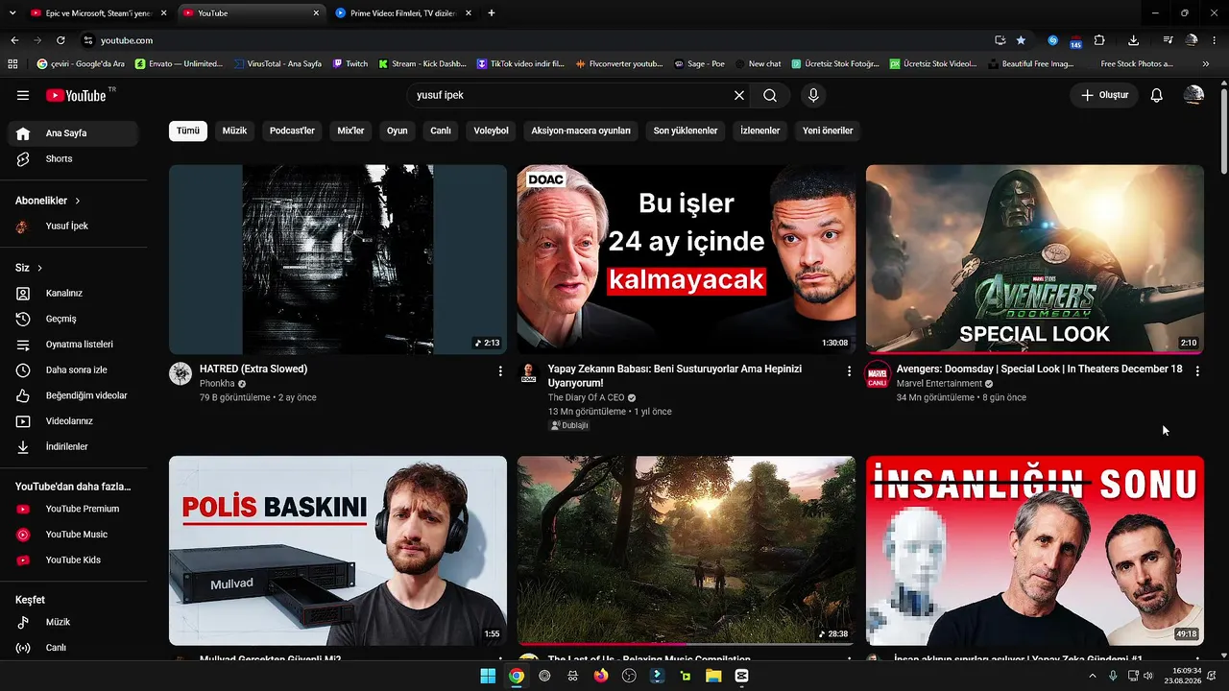Visit the Phonkha channel name
Image resolution: width=1229 pixels, height=691 pixels.
pos(217,384)
